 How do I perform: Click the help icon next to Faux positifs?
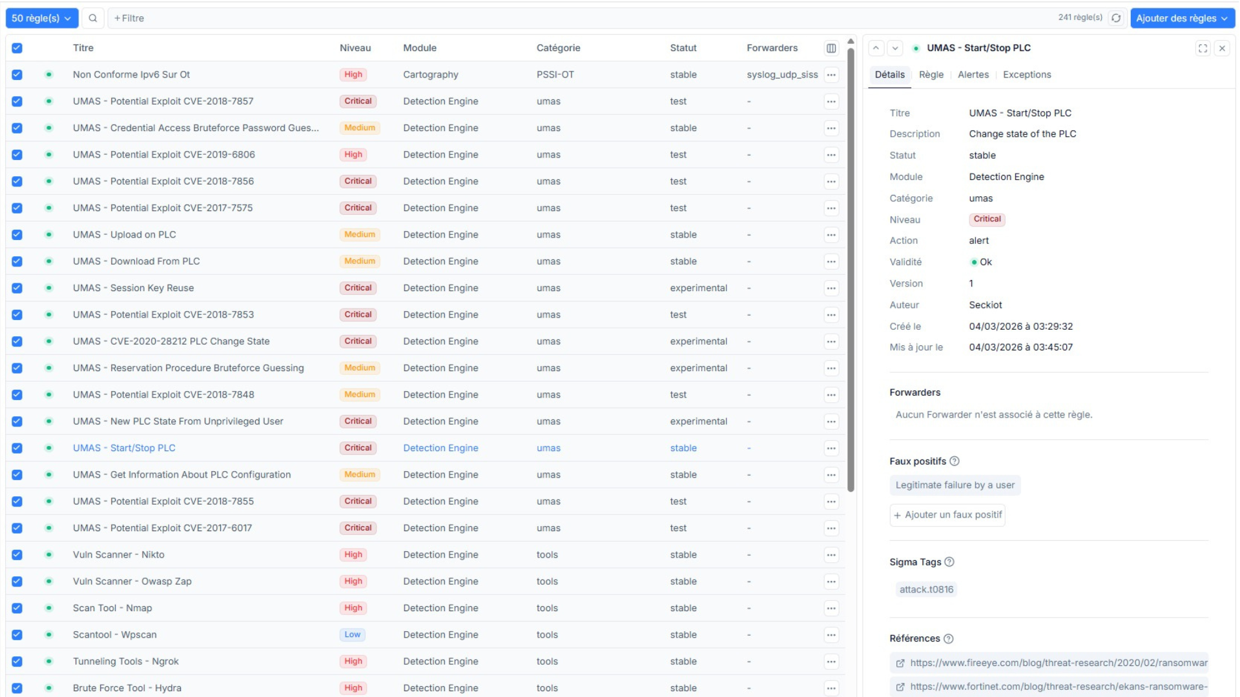point(955,461)
